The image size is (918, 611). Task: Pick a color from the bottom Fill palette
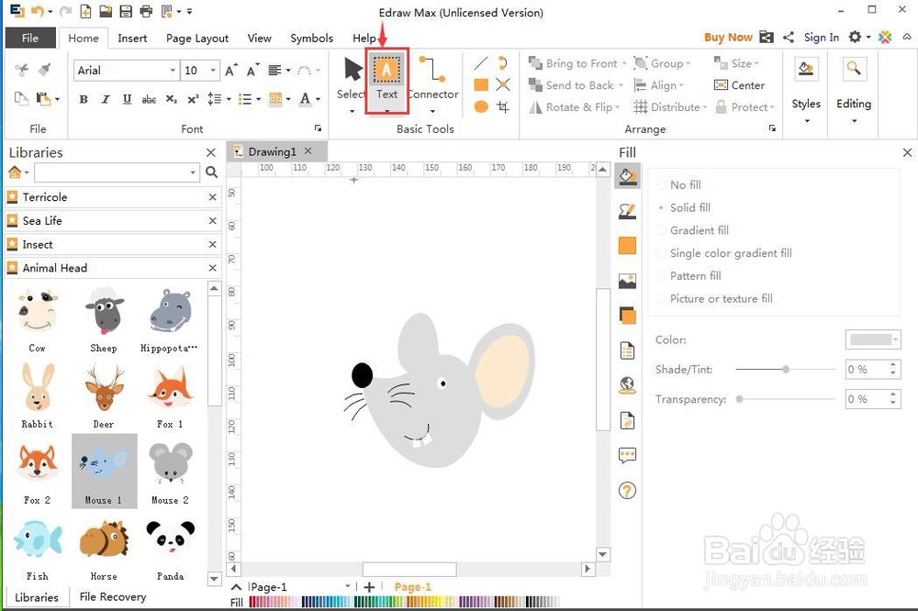pos(404,602)
